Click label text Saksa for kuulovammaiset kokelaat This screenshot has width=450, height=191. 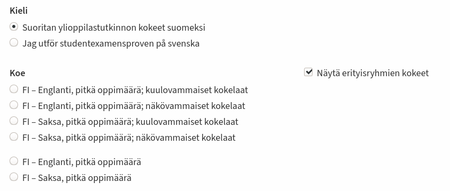131,122
